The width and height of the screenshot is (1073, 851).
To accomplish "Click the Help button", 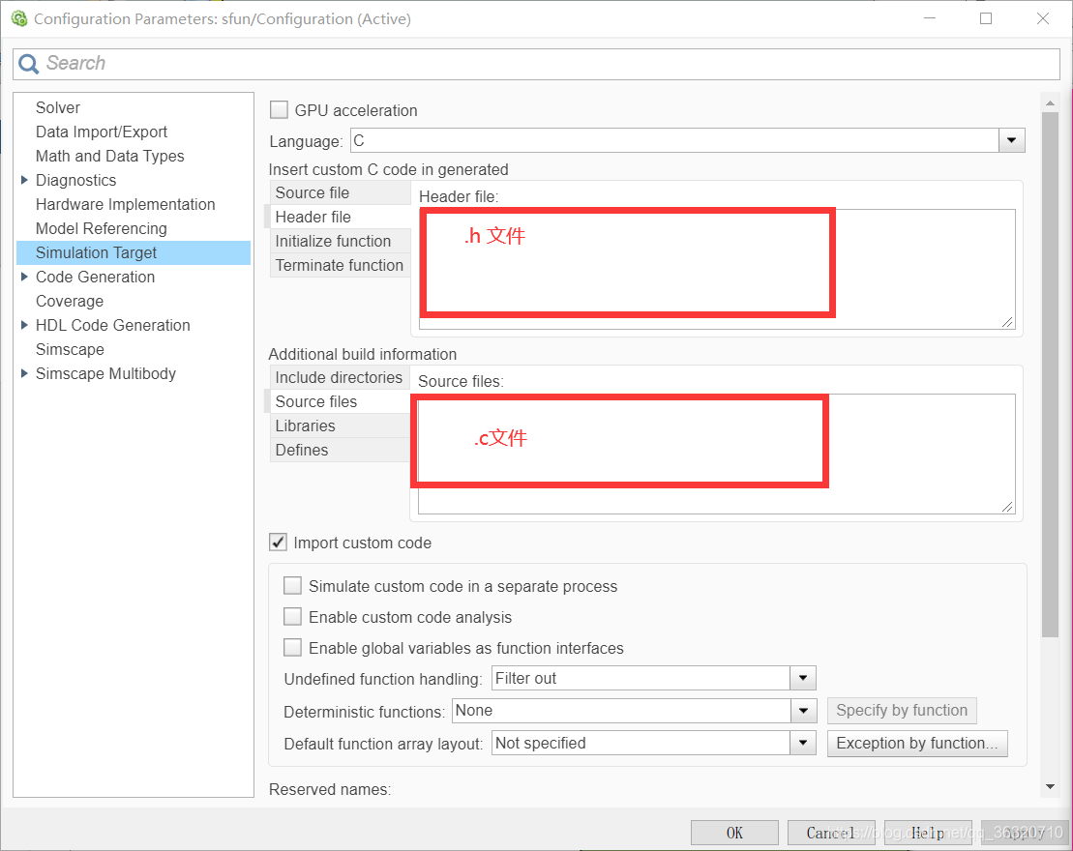I will click(928, 833).
